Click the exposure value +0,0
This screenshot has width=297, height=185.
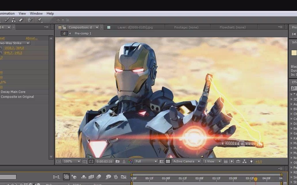pyautogui.click(x=258, y=161)
